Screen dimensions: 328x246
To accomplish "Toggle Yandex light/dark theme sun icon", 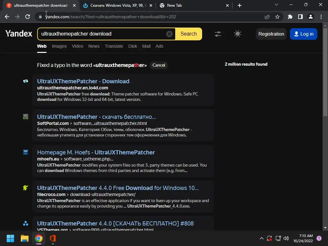I will click(x=237, y=34).
